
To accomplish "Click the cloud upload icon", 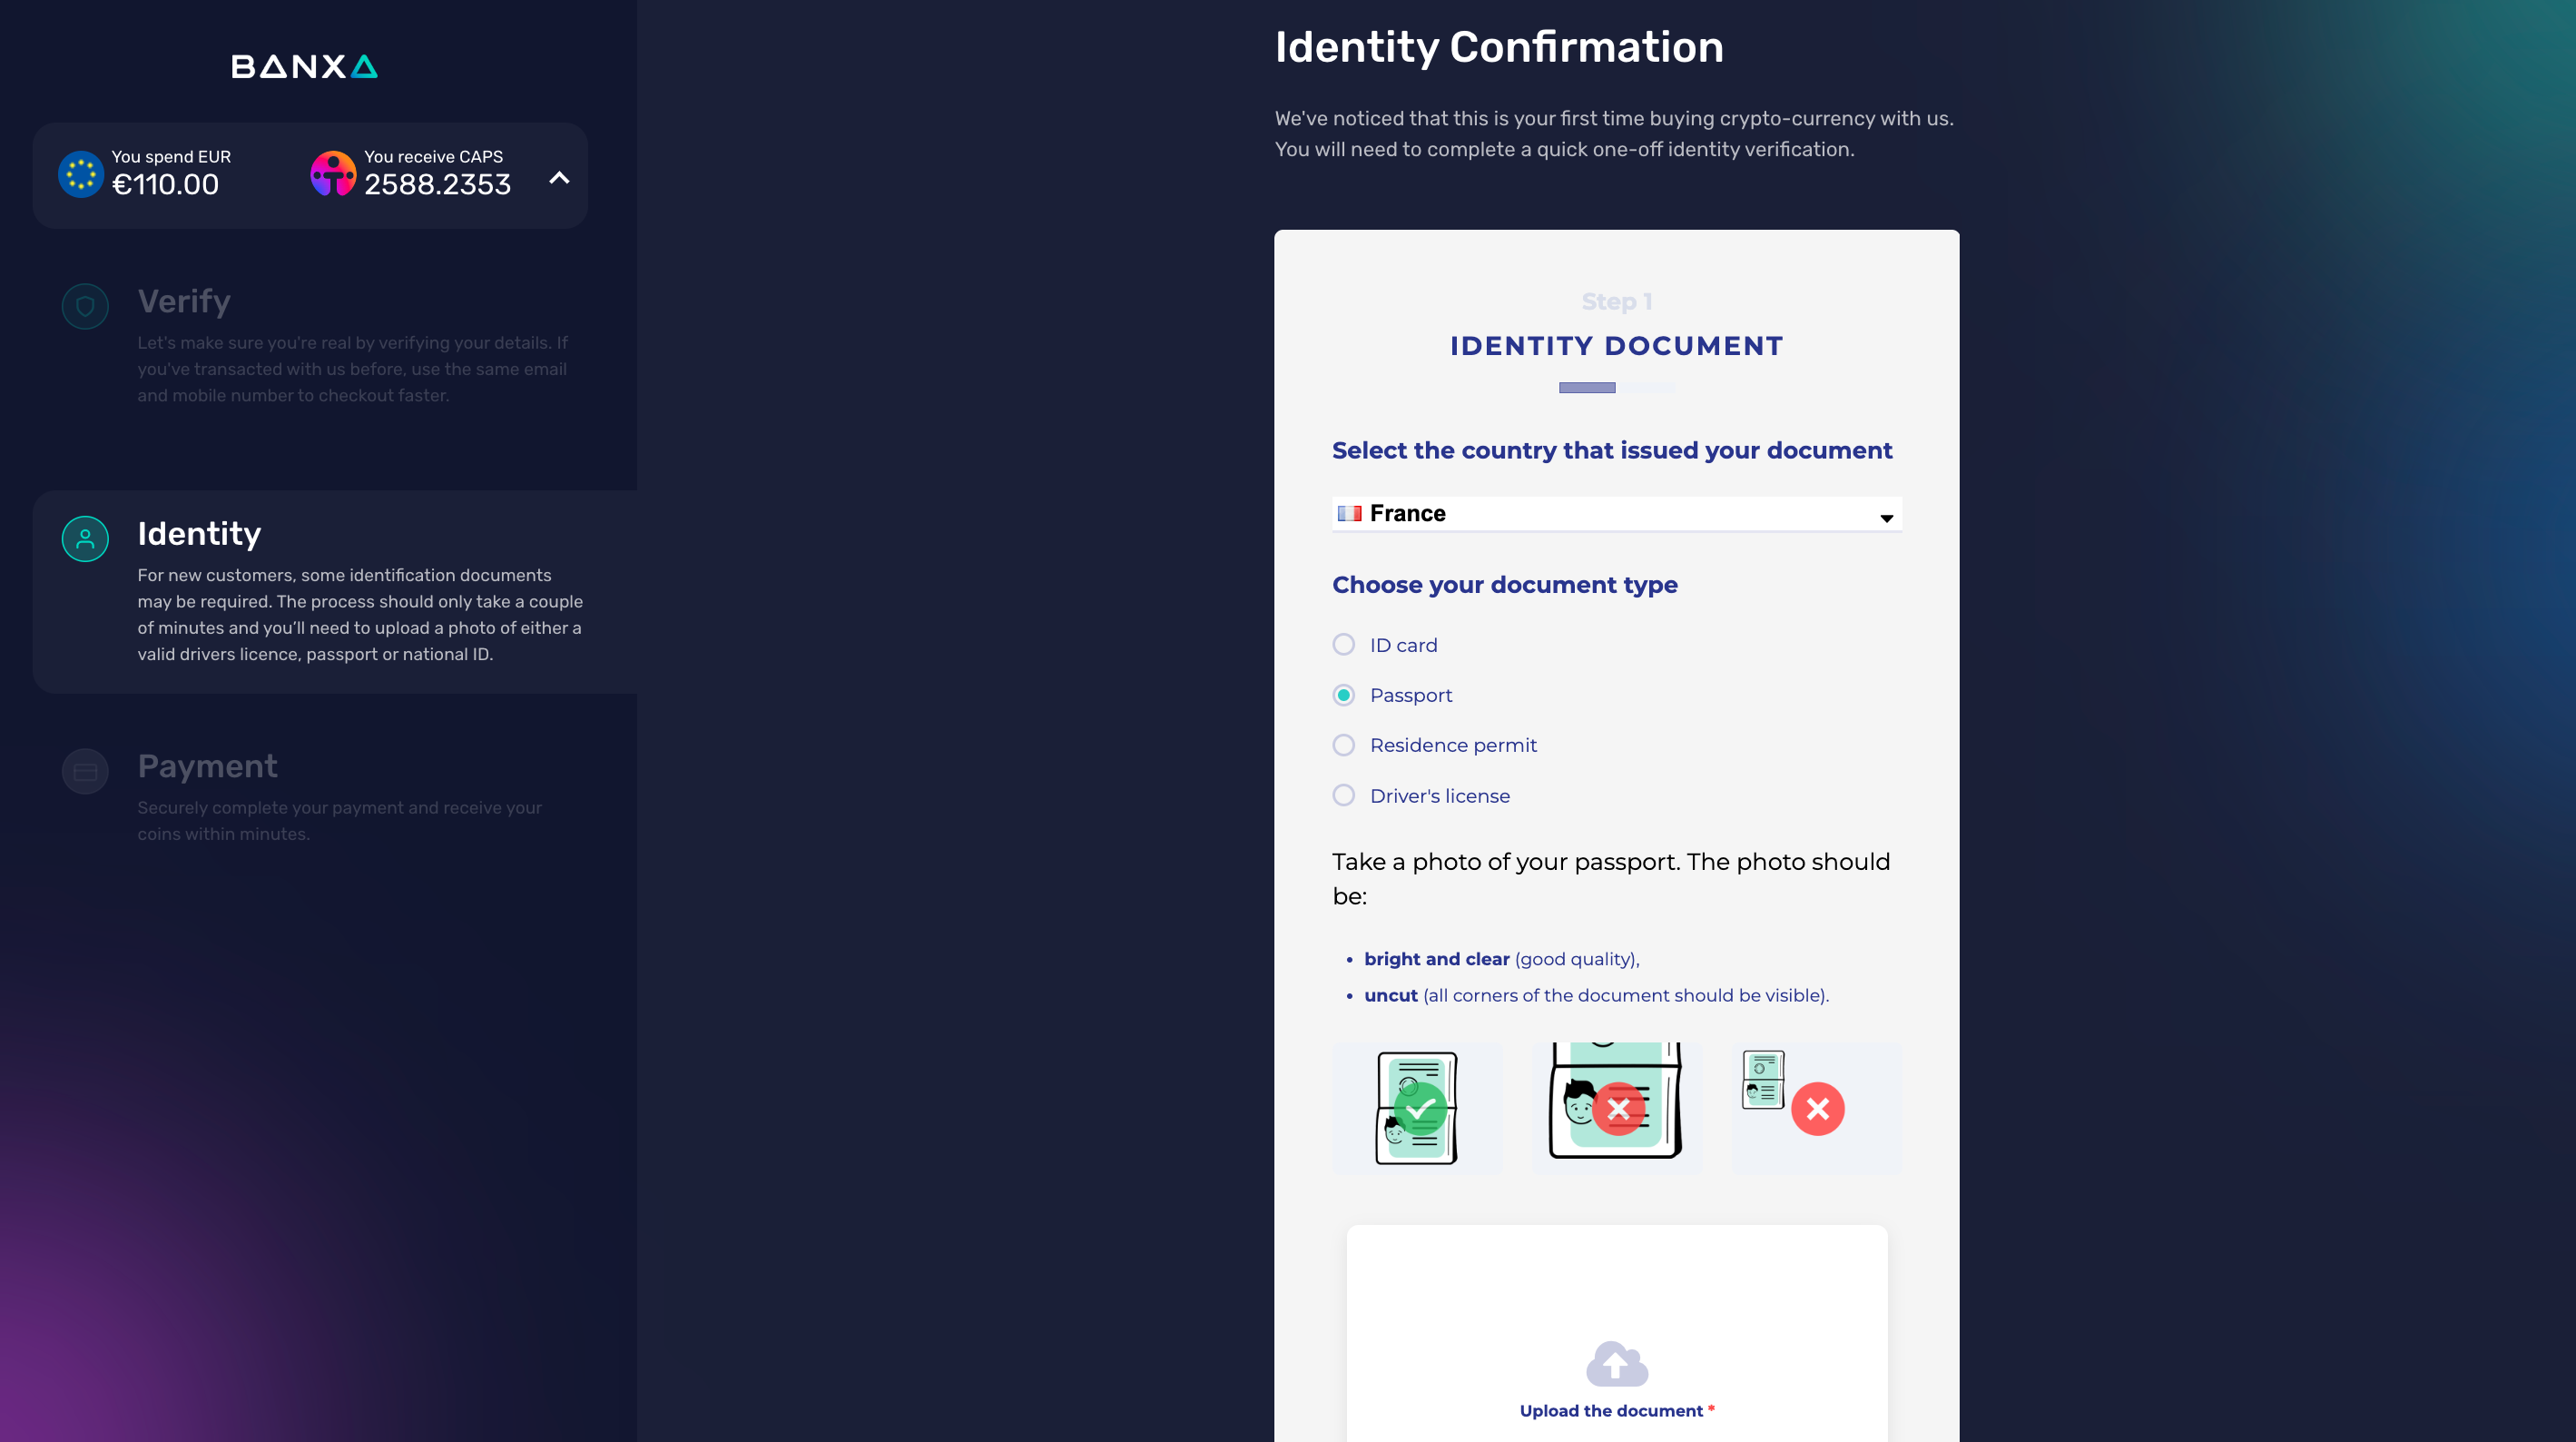I will pos(1616,1363).
